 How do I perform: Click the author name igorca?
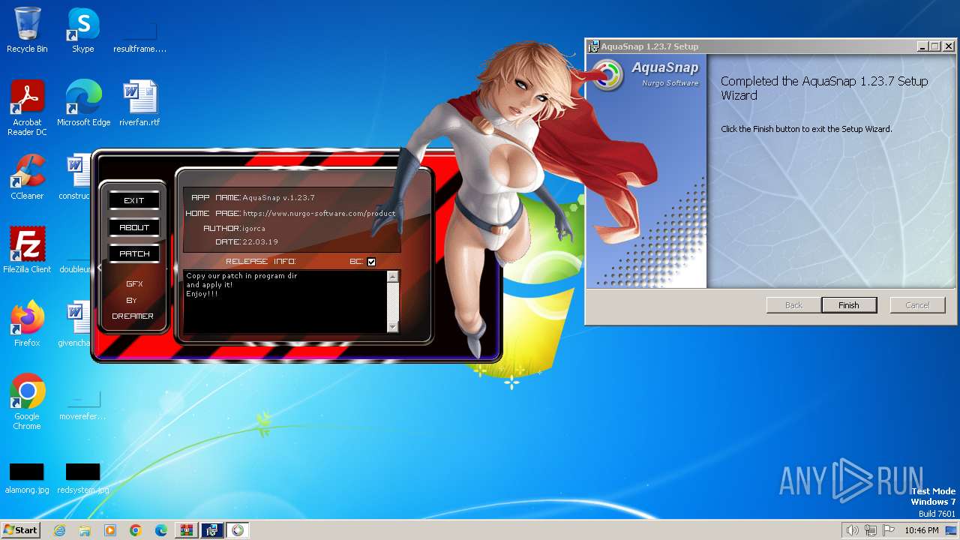253,228
